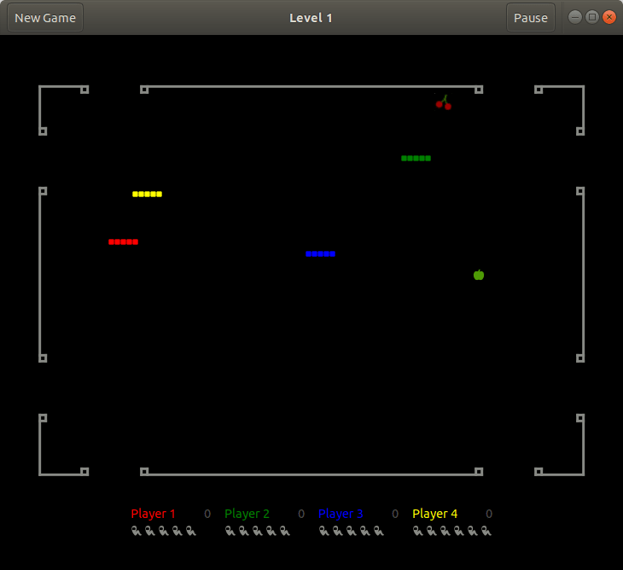Select the yellow Player 4 worm
623x570 pixels.
point(147,195)
